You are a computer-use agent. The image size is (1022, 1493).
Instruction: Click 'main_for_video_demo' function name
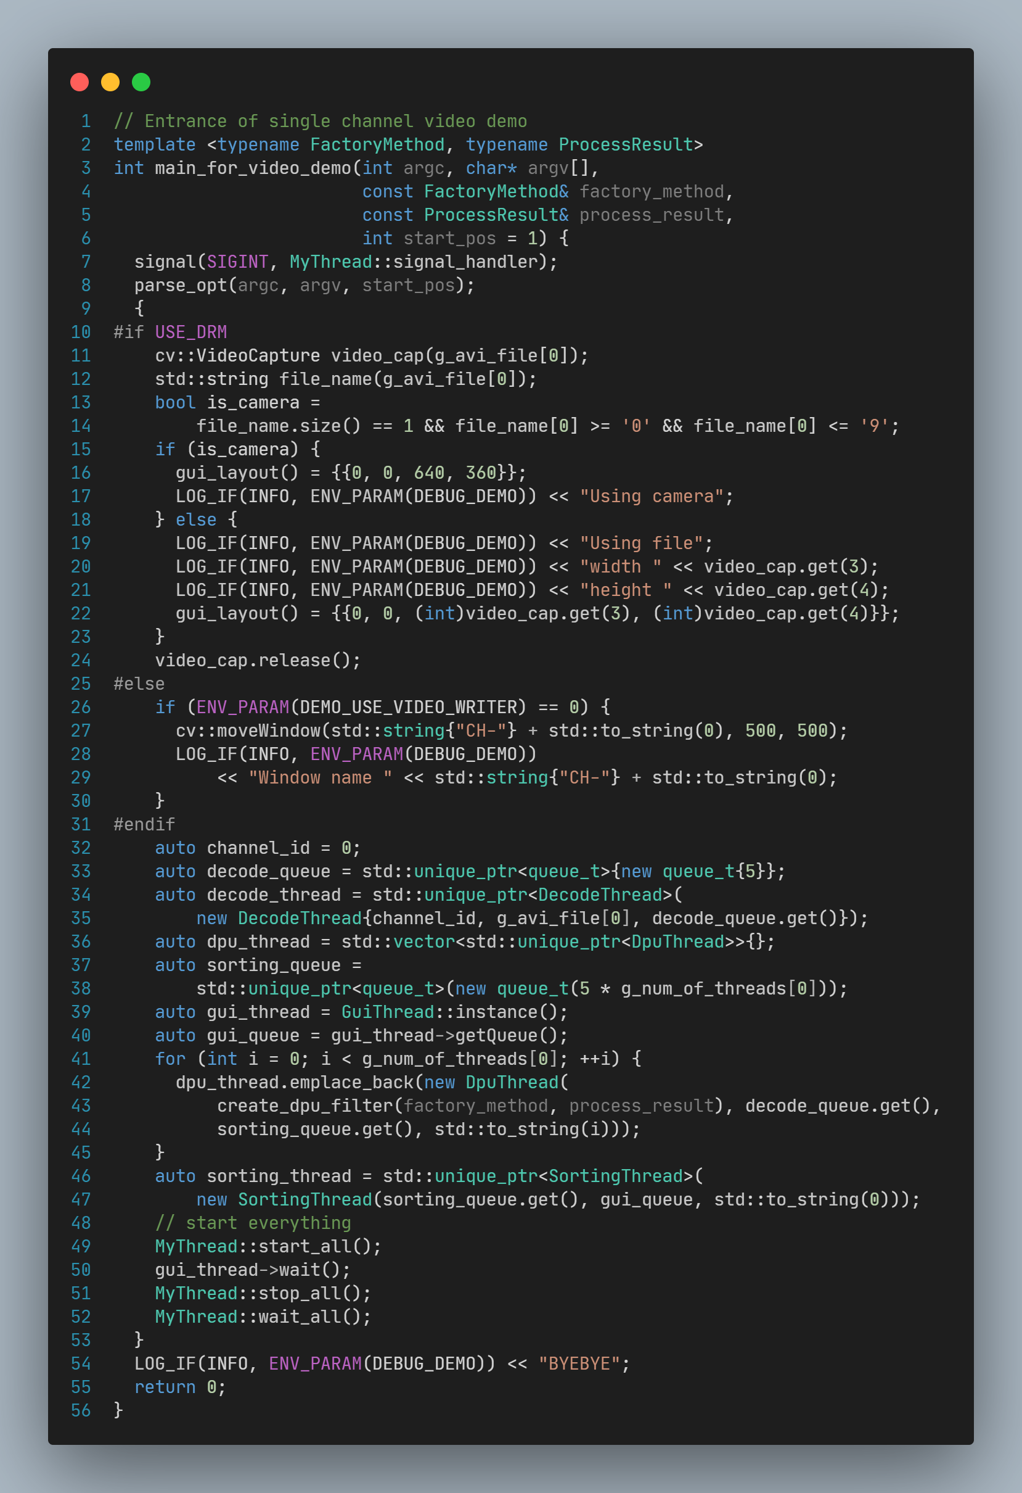[x=253, y=168]
